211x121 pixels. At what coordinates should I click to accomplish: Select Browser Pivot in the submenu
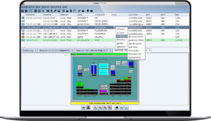136,37
